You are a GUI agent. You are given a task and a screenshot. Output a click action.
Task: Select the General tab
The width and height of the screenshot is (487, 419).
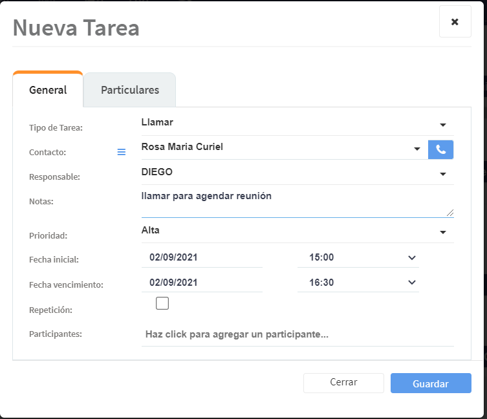point(48,90)
